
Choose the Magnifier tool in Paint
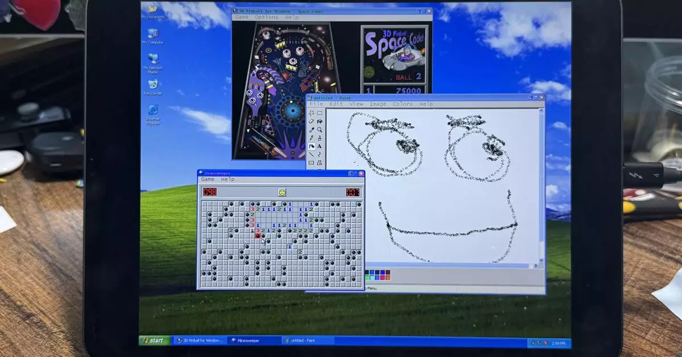pos(320,130)
